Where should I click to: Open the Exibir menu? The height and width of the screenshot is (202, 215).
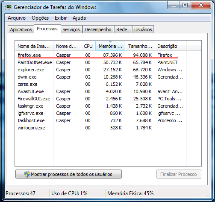(61, 18)
